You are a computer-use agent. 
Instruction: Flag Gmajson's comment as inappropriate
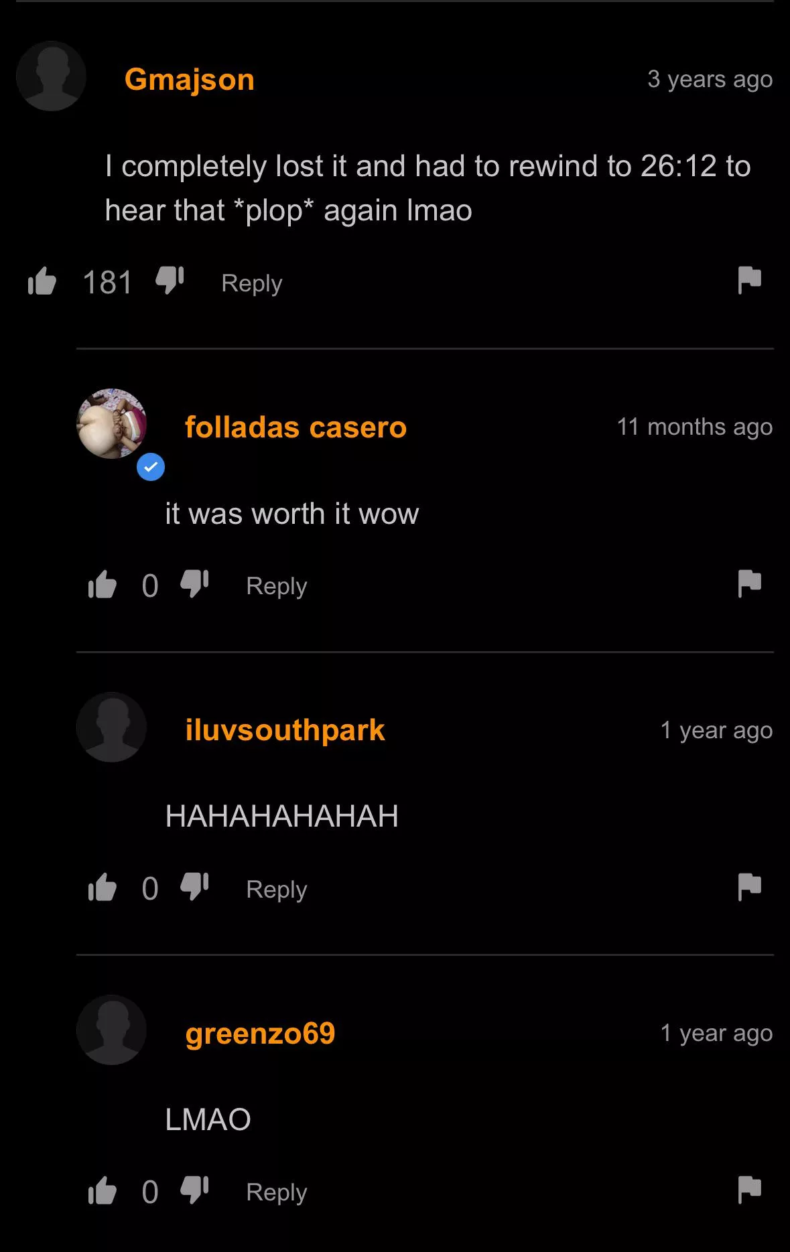pos(749,280)
